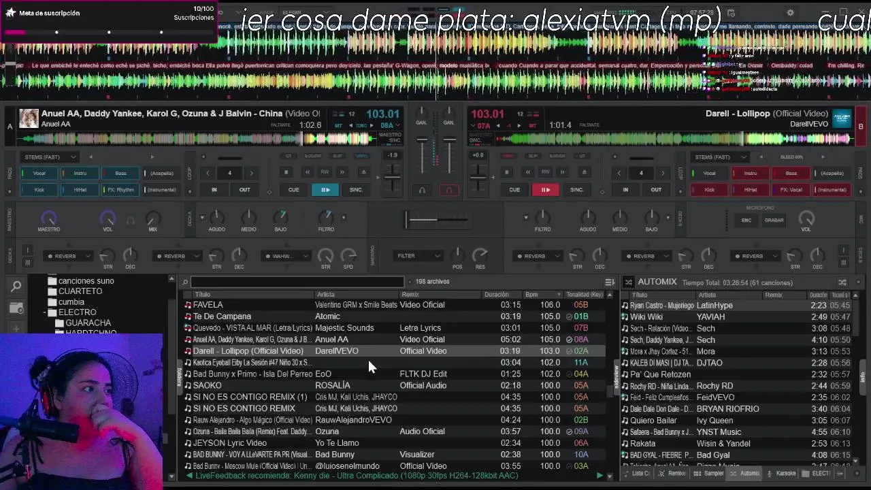Click the browser search magnifier sidebar icon
The image size is (871, 490).
click(16, 287)
